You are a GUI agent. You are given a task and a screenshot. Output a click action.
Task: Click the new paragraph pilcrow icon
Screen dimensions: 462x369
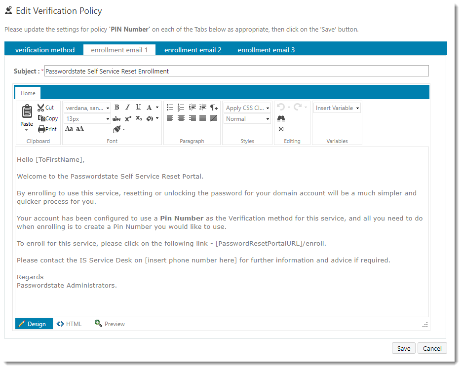point(214,108)
